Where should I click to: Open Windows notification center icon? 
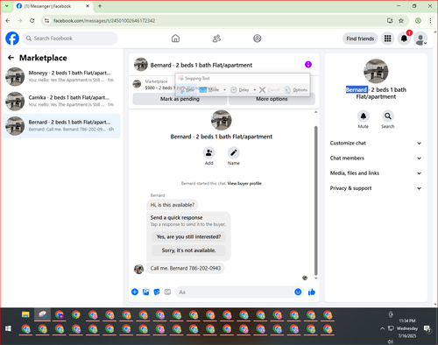pyautogui.click(x=427, y=329)
